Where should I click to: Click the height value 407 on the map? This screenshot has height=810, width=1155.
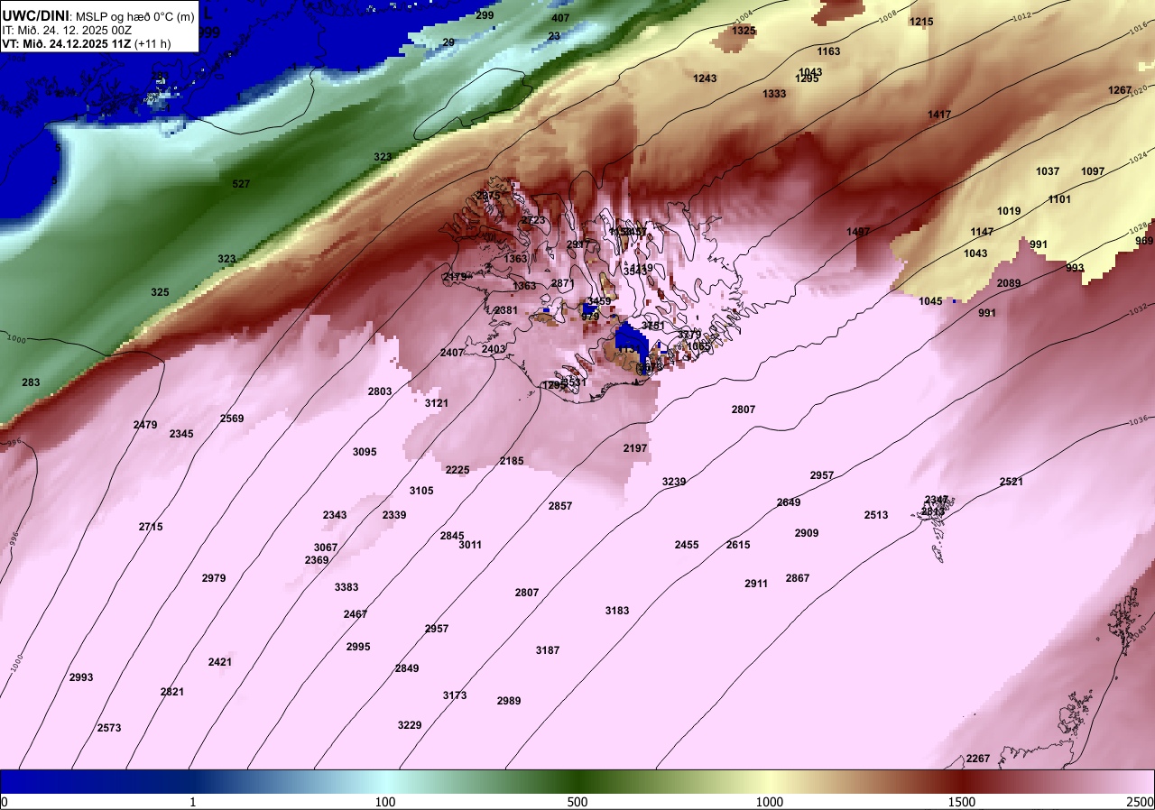coord(560,18)
